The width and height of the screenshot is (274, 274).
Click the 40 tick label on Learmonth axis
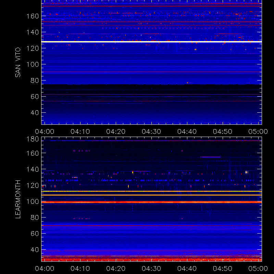click(35, 250)
